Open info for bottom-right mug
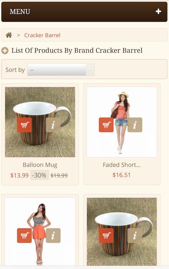The height and width of the screenshot is (269, 169). point(135,235)
